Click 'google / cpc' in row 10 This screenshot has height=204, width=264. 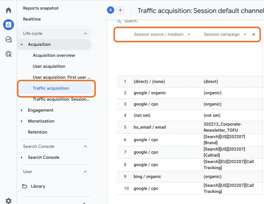coord(146,189)
